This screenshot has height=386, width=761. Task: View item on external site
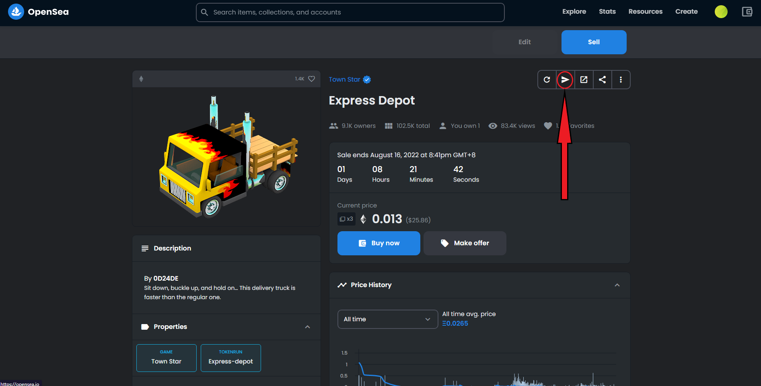coord(584,80)
